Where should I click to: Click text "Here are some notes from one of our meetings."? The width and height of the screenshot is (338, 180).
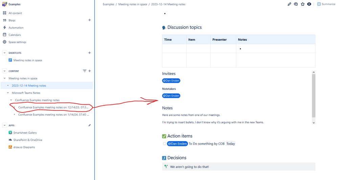[x=191, y=115]
